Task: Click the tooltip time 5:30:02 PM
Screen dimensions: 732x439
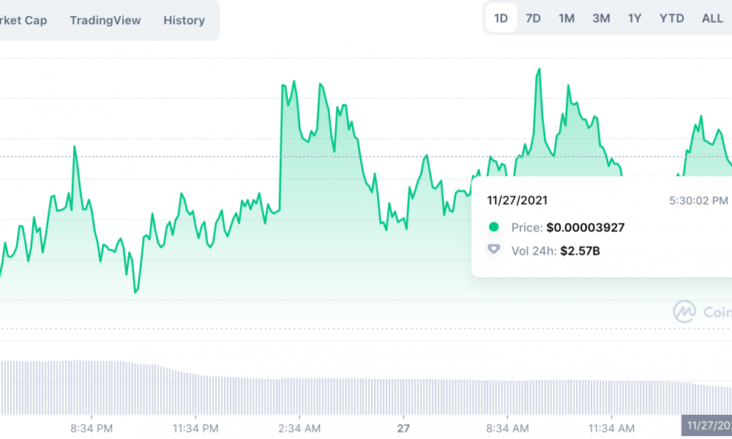Action: pyautogui.click(x=698, y=200)
